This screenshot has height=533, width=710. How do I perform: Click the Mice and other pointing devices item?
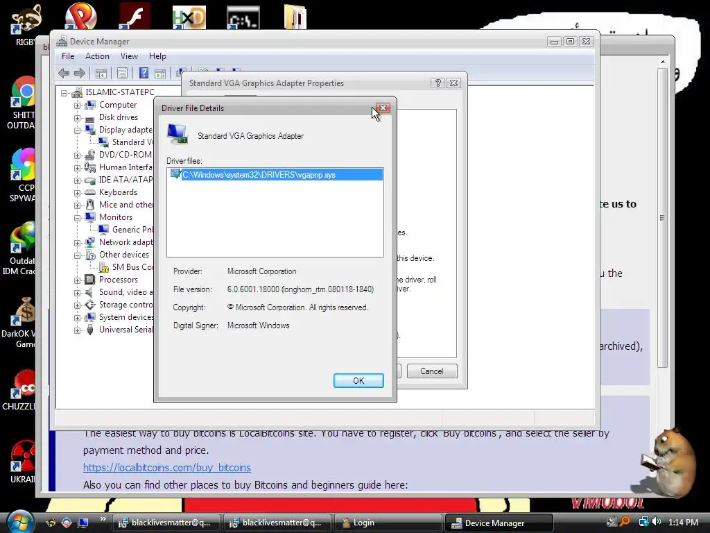[x=126, y=205]
